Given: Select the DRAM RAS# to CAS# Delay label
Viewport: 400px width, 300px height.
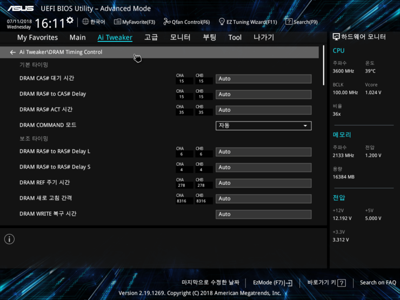Looking at the screenshot, I should (x=52, y=94).
